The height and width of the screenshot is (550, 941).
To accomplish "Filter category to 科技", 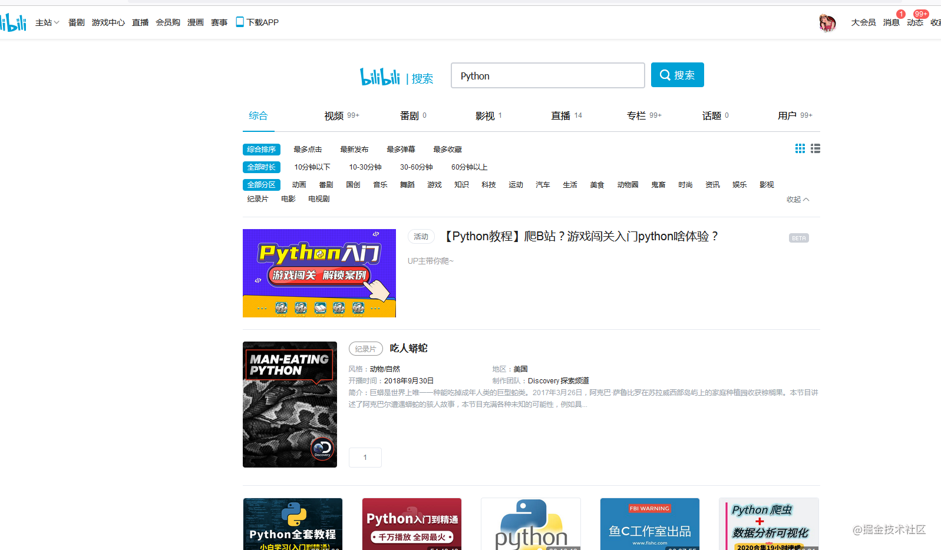I will pyautogui.click(x=488, y=185).
